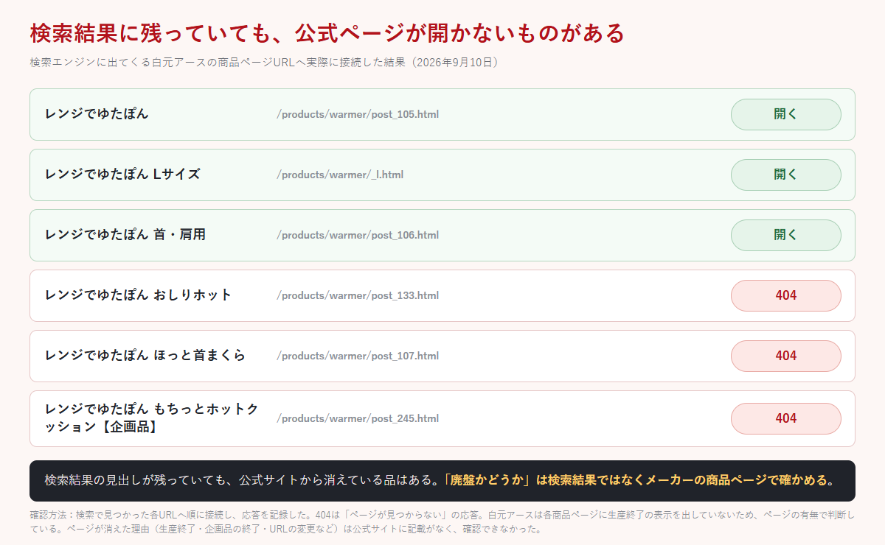Click product name レンジでゆたぽん おしりホット

[x=138, y=295]
